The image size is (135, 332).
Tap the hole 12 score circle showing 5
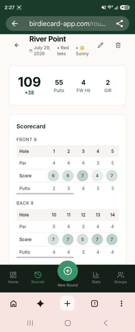83,239
